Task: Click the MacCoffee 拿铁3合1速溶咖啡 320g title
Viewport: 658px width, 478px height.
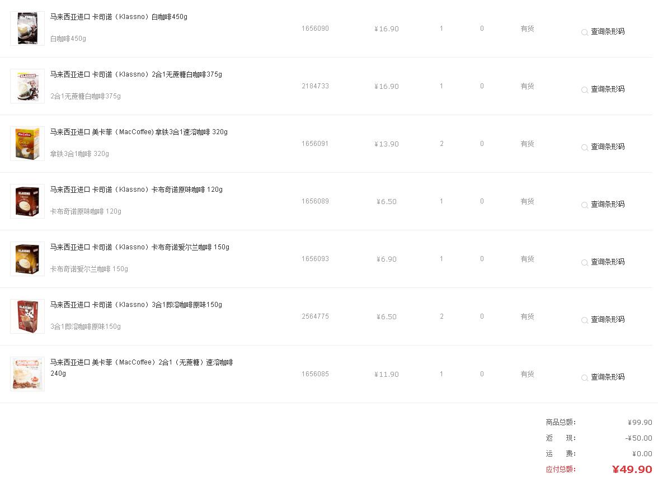Action: point(139,132)
